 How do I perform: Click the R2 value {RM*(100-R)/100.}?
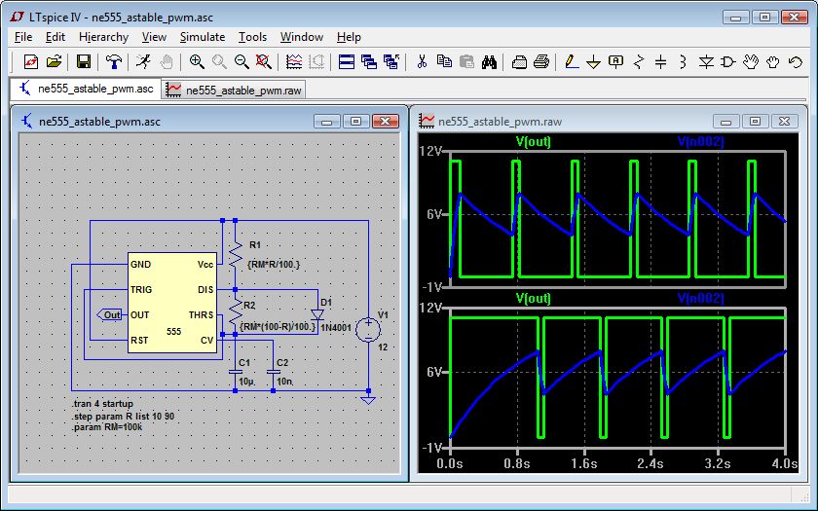279,327
